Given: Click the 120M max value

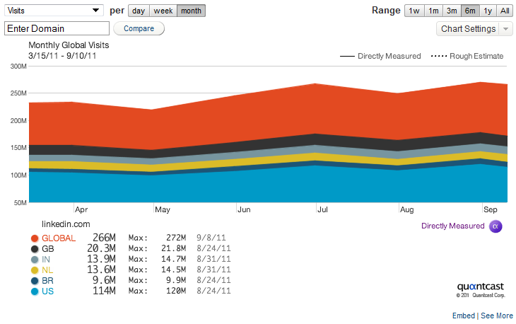Looking at the screenshot, I should pos(176,291).
